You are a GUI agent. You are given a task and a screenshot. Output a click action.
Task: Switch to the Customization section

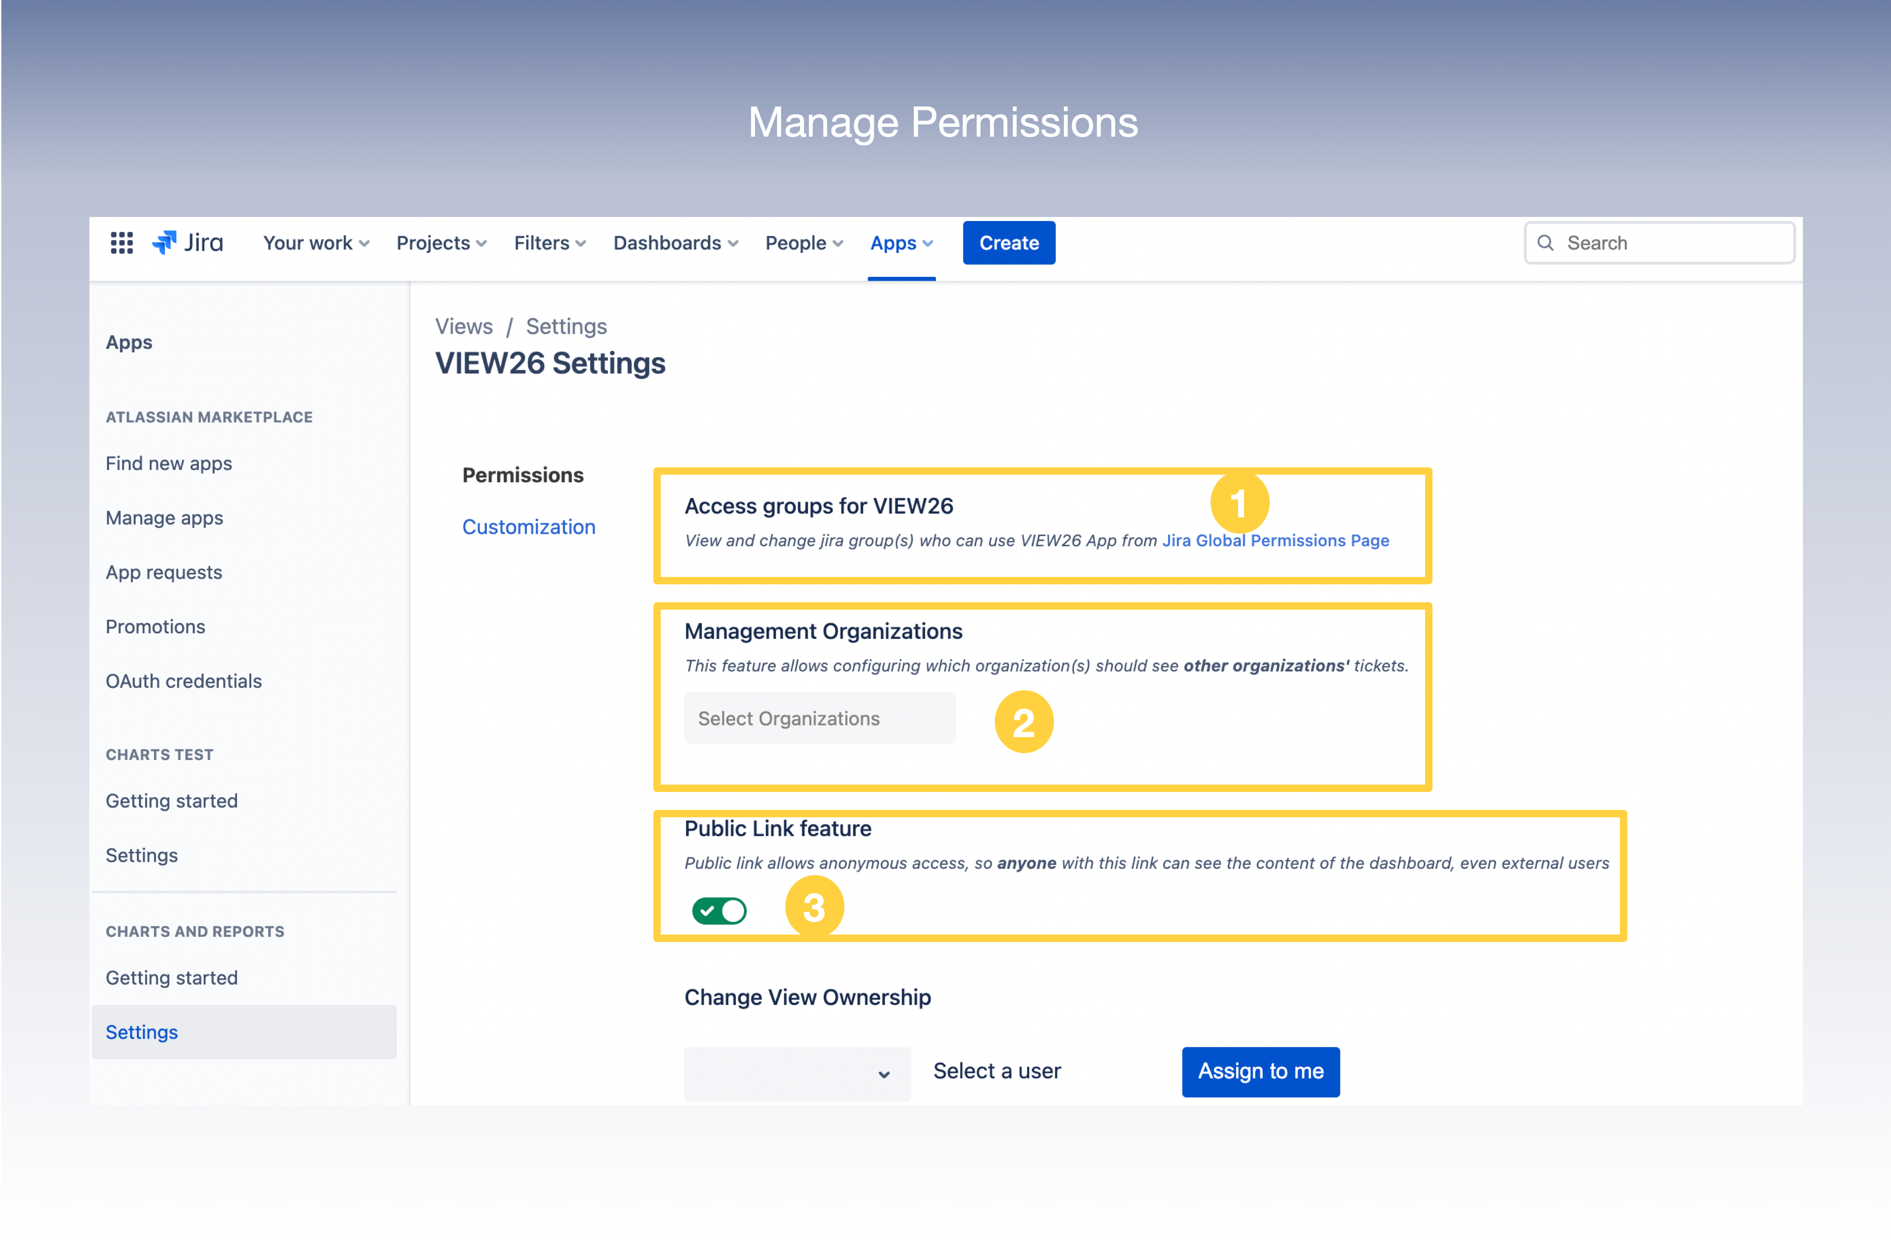click(529, 526)
